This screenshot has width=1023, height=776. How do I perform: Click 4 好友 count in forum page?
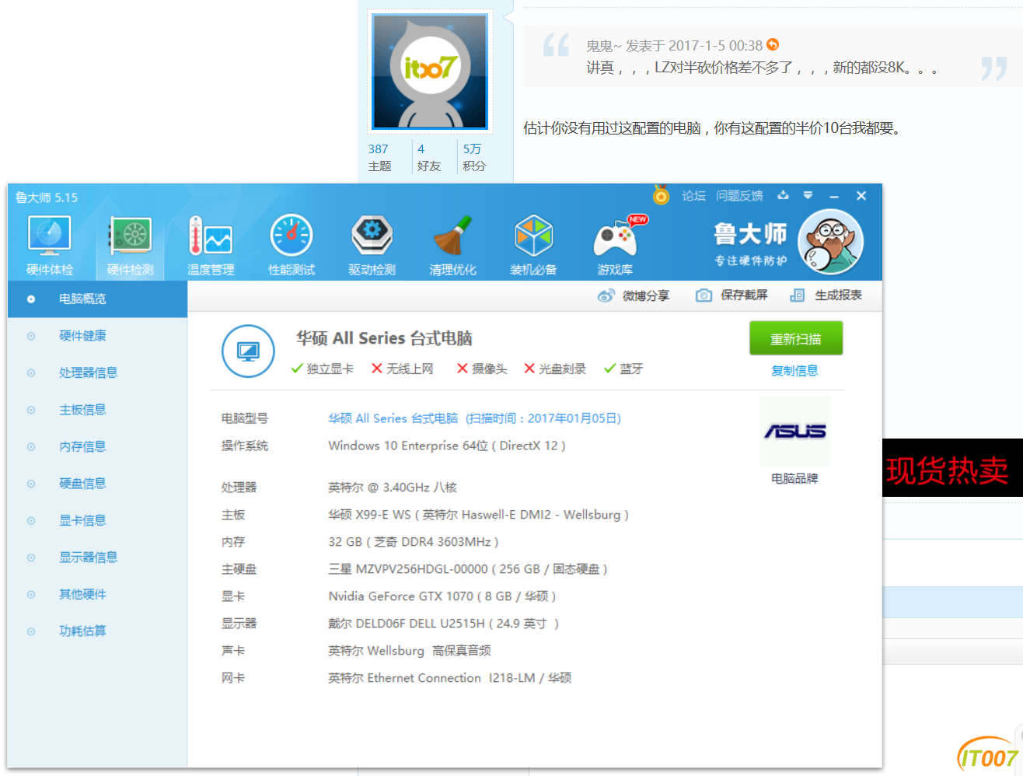click(428, 157)
